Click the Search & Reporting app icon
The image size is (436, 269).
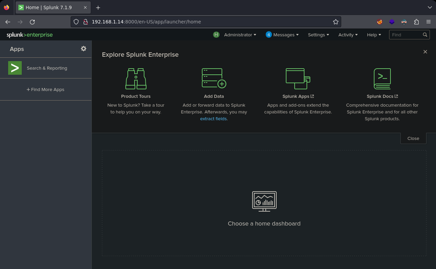(15, 68)
